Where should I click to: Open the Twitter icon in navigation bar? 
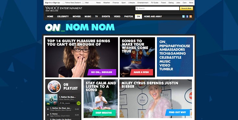coord(184,16)
